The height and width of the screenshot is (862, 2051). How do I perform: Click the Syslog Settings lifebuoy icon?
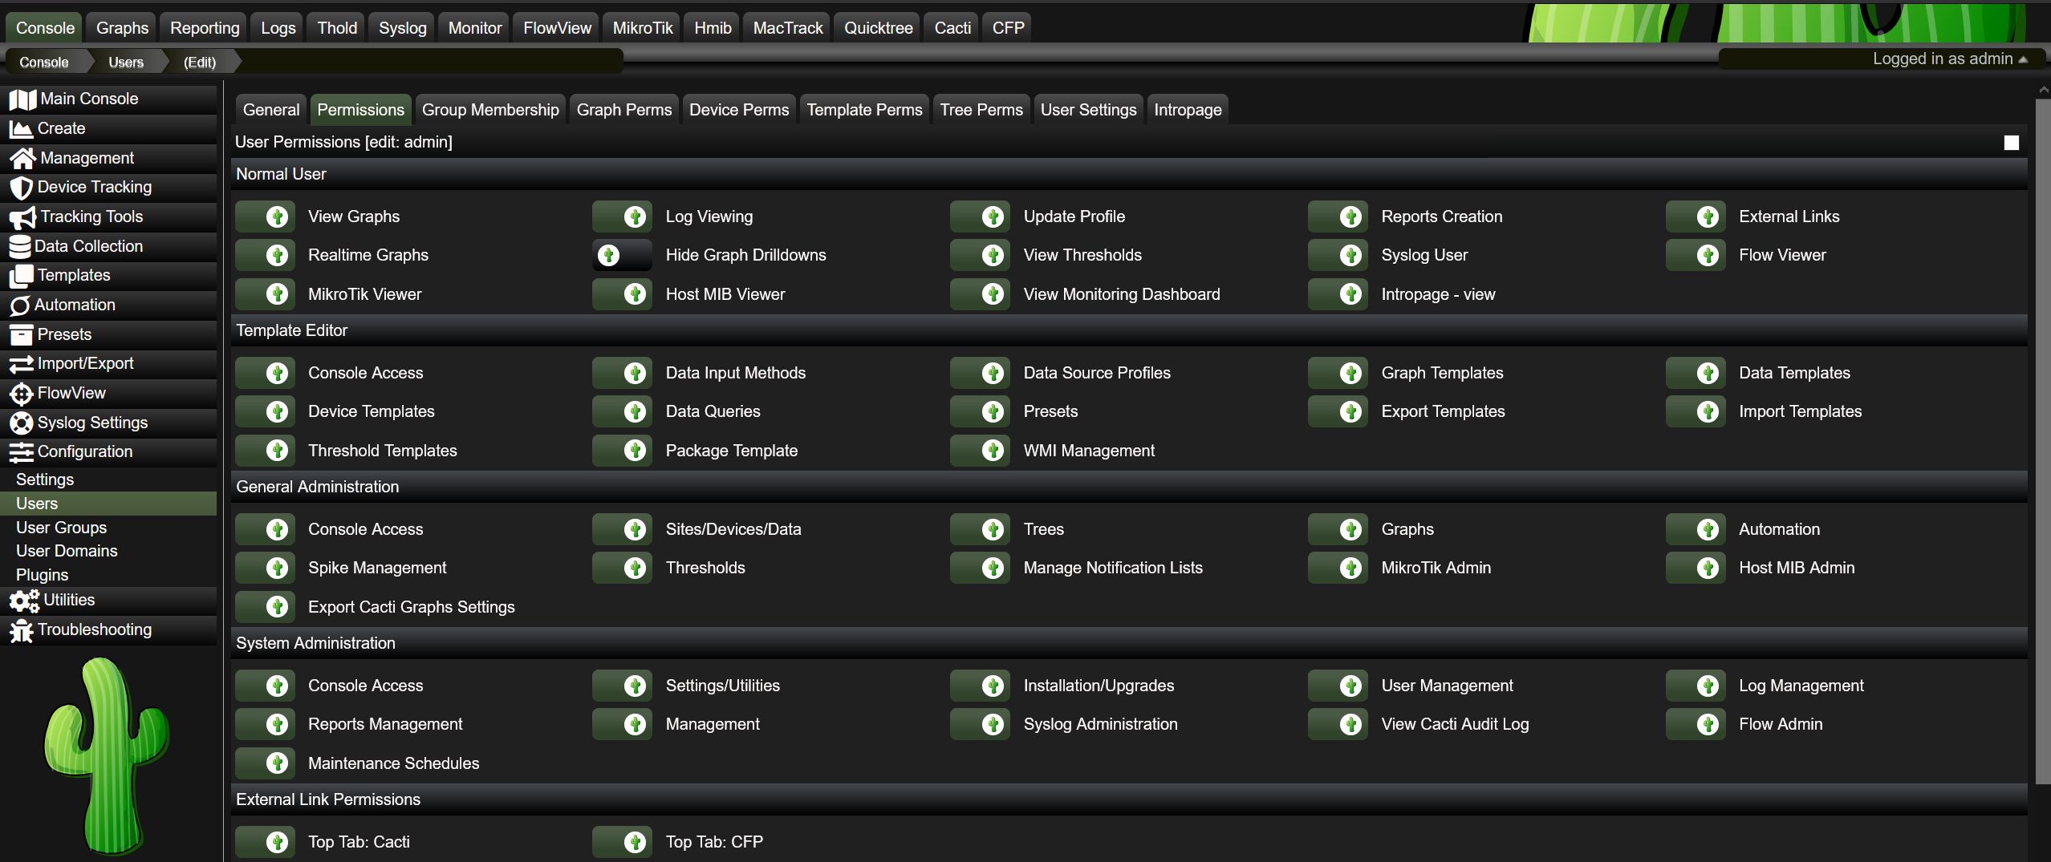click(x=21, y=423)
